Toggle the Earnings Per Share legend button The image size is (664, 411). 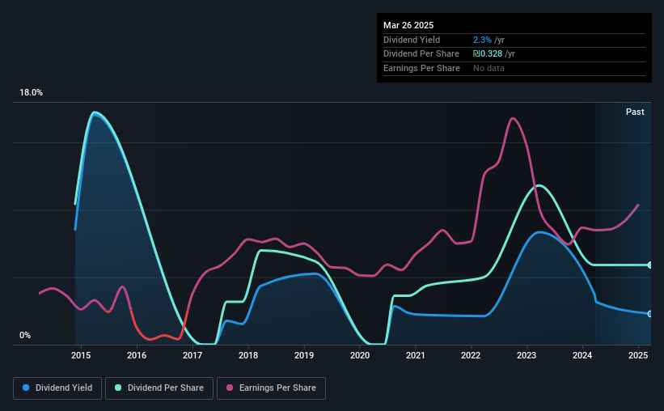271,388
